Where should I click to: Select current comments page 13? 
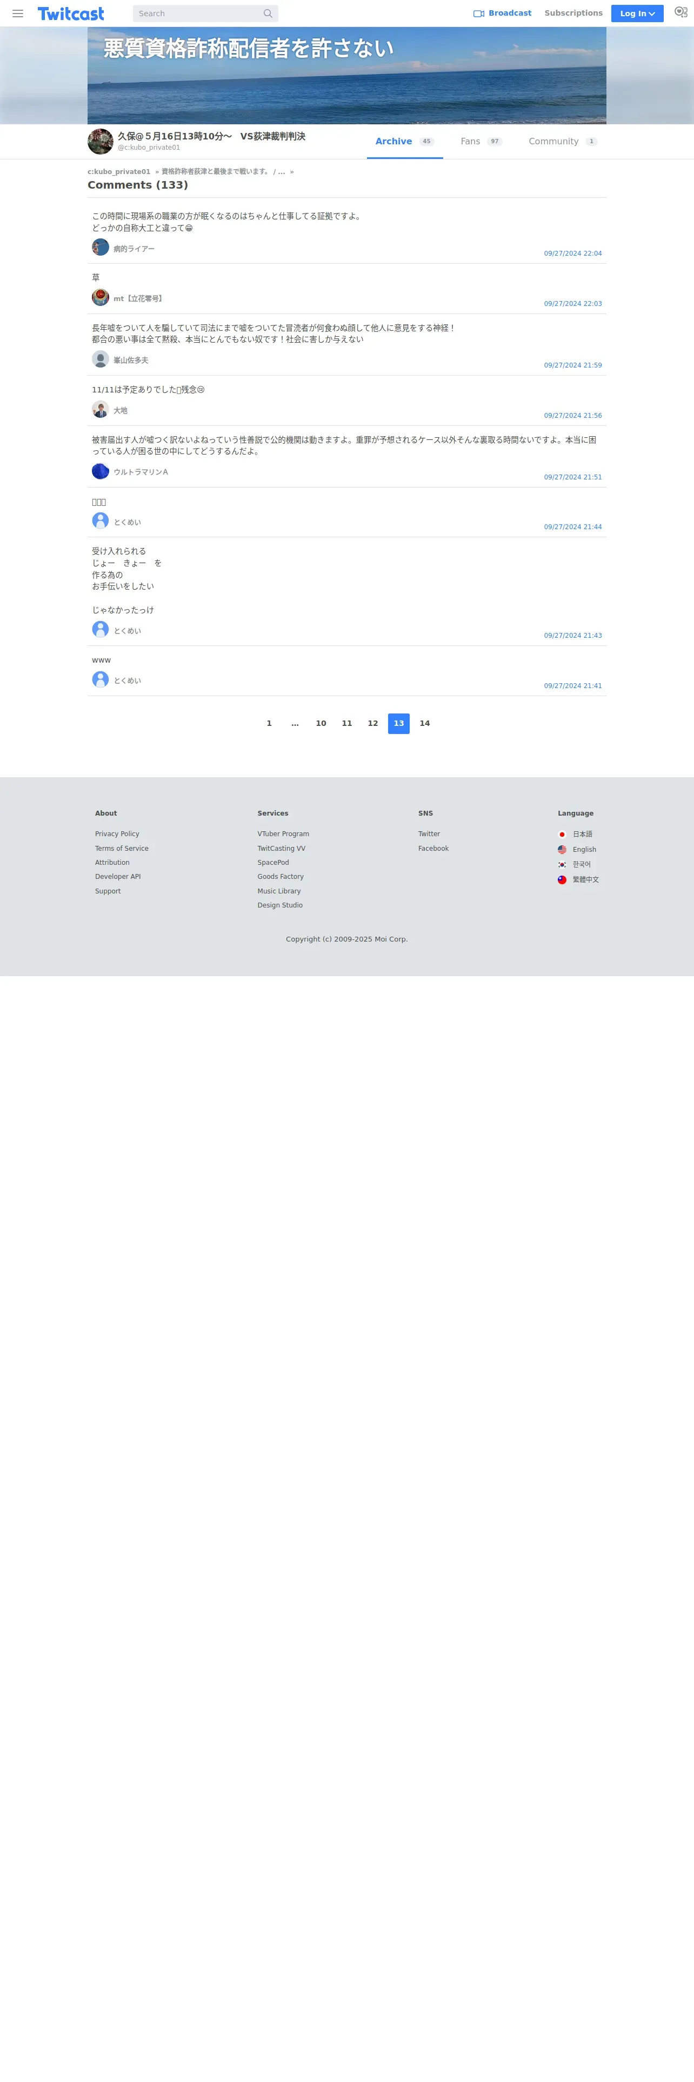(398, 723)
